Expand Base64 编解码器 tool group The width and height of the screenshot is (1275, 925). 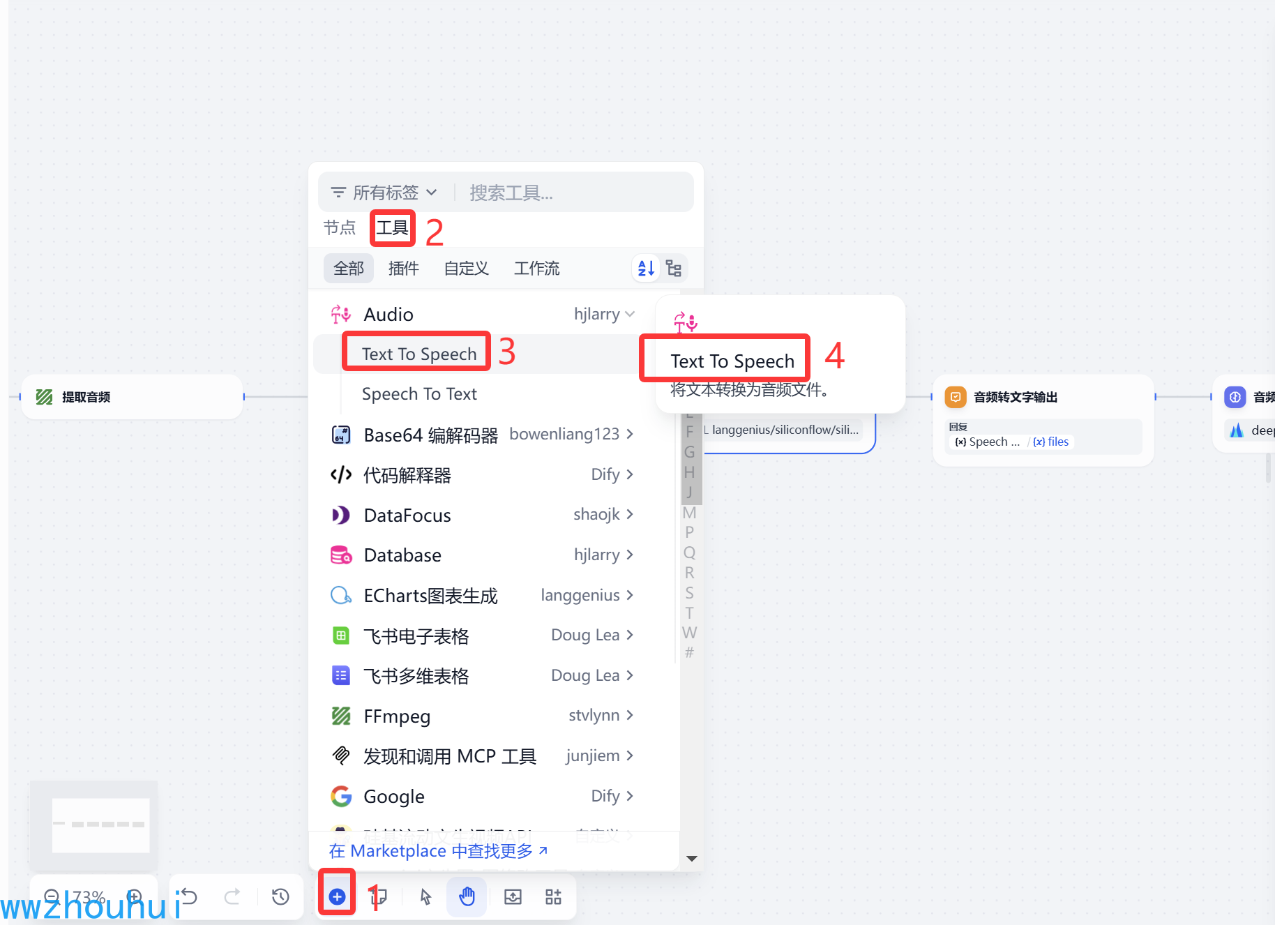pyautogui.click(x=630, y=434)
